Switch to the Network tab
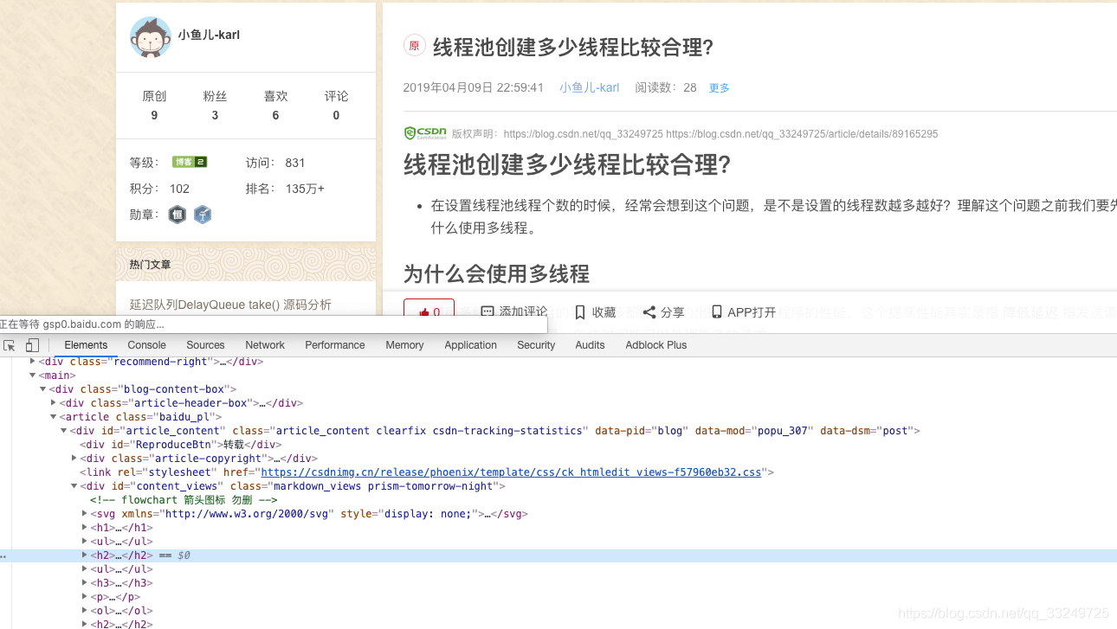 (265, 344)
